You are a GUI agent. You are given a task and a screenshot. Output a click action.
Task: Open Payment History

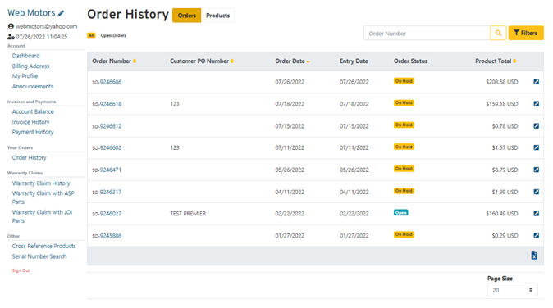(33, 132)
